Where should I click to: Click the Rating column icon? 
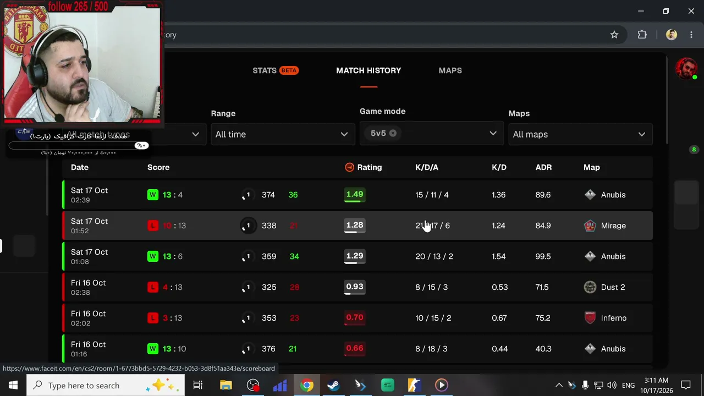tap(349, 167)
